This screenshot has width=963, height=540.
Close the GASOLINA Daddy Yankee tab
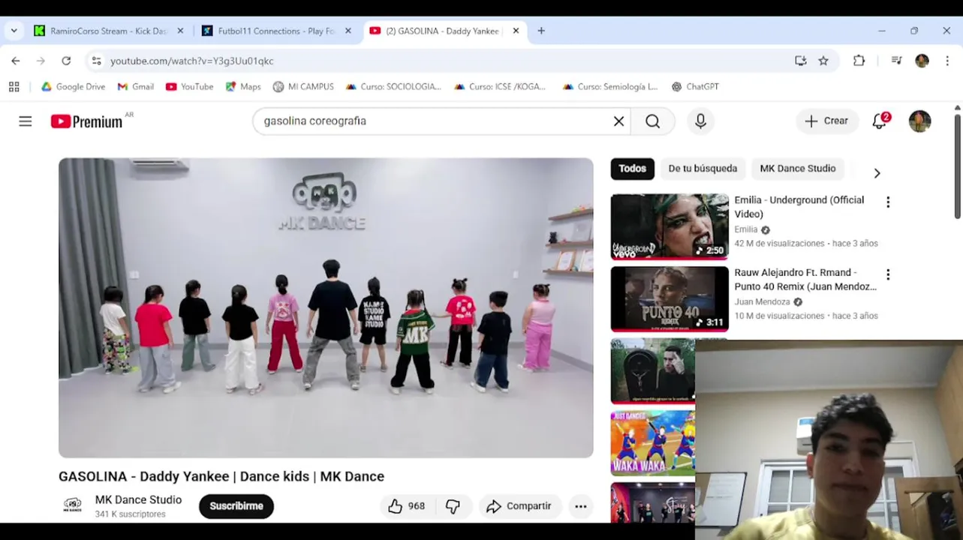click(516, 31)
